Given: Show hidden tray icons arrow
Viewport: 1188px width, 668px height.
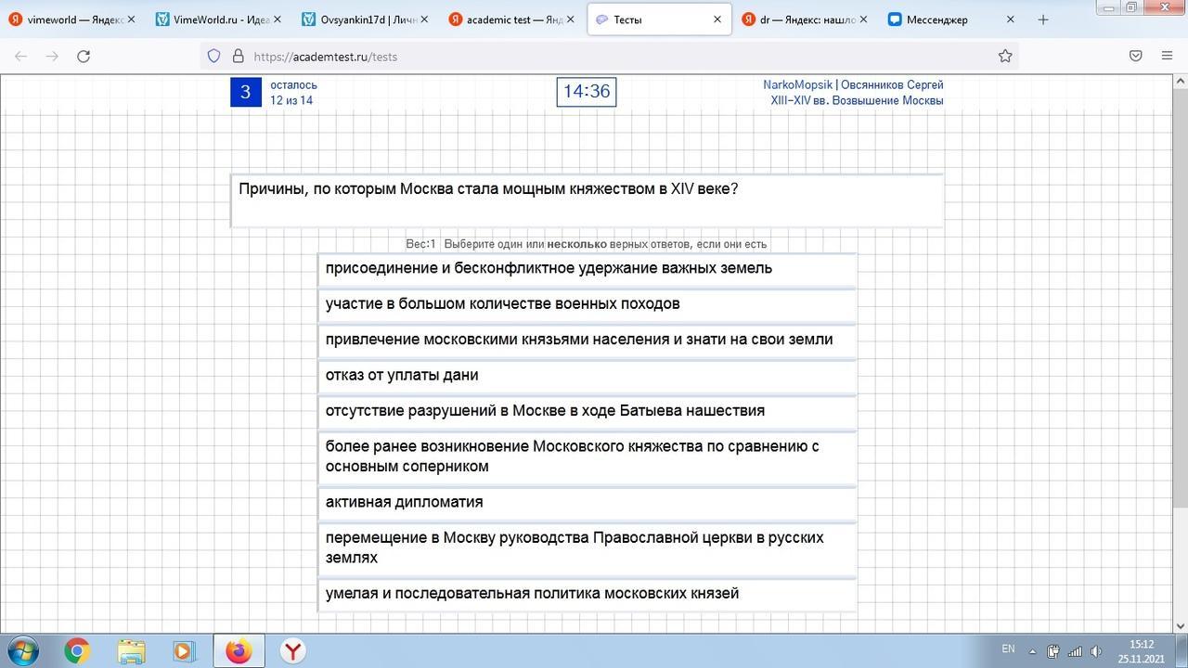Looking at the screenshot, I should click(1032, 651).
